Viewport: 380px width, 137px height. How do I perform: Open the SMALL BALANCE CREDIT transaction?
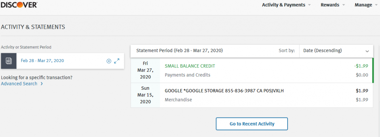click(x=190, y=66)
